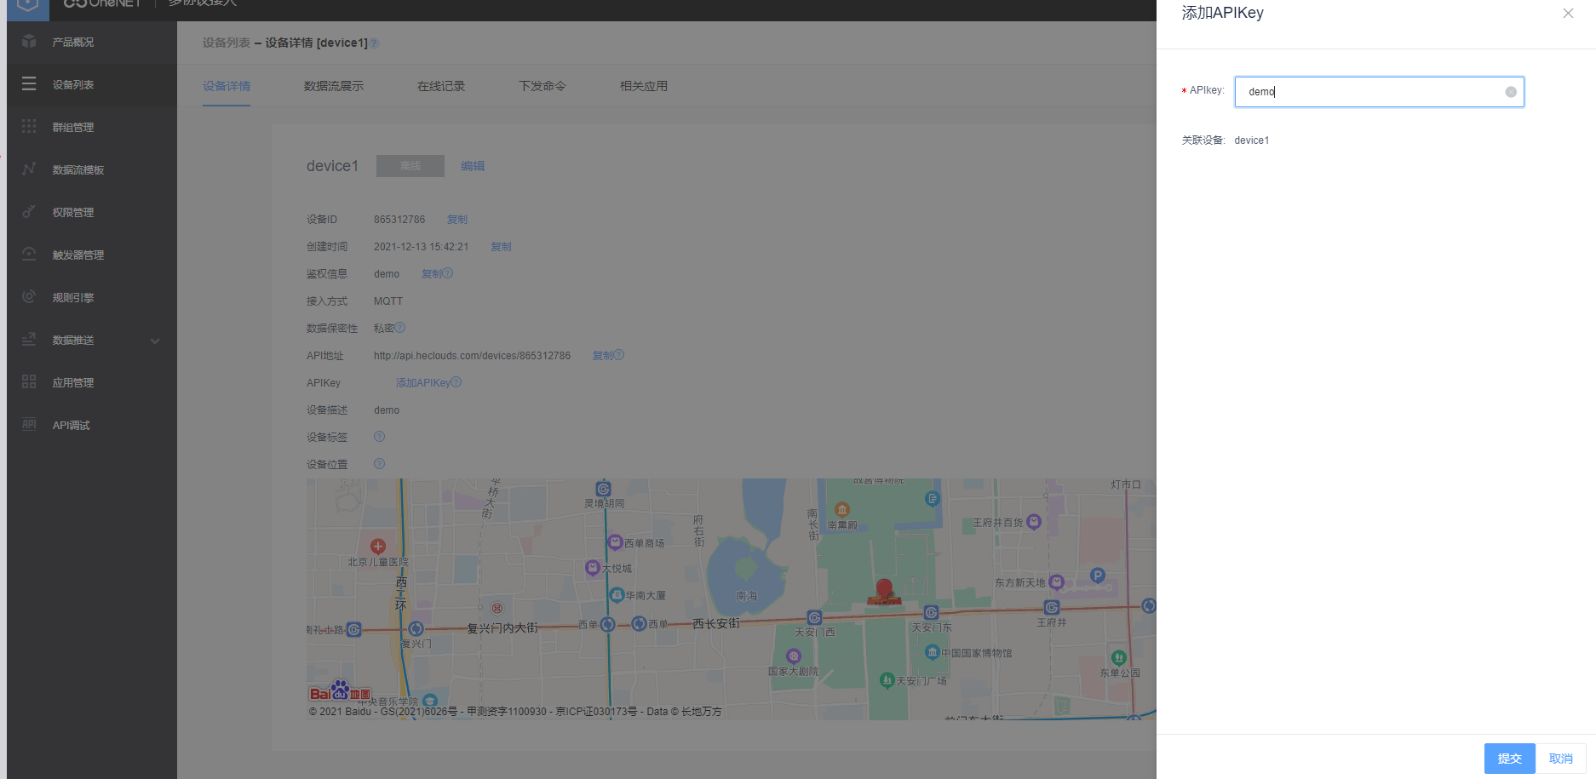Click the 北京儿童医院 hospital marker
The width and height of the screenshot is (1596, 779).
[x=378, y=547]
